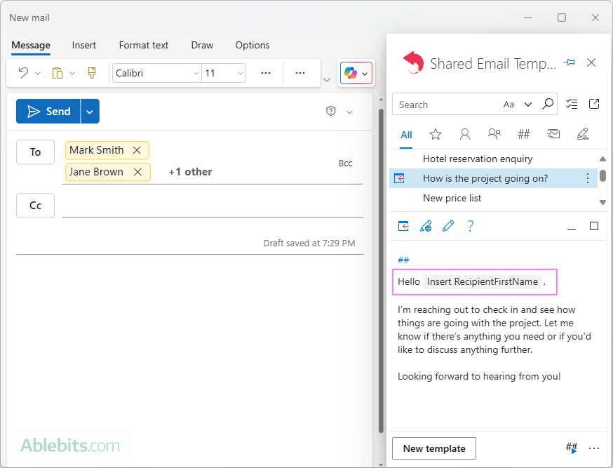Click into the template Search field
The width and height of the screenshot is (613, 468).
pos(446,105)
